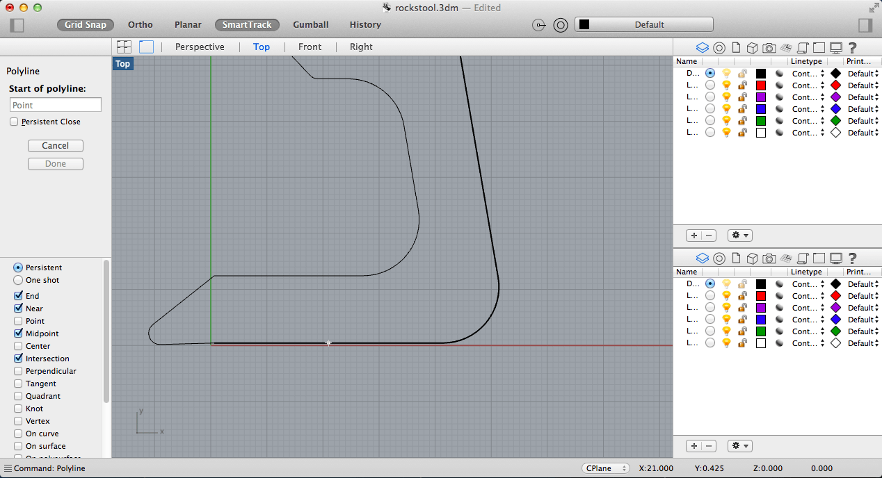The image size is (882, 478).
Task: Enable the Tangent object snap
Action: [18, 384]
